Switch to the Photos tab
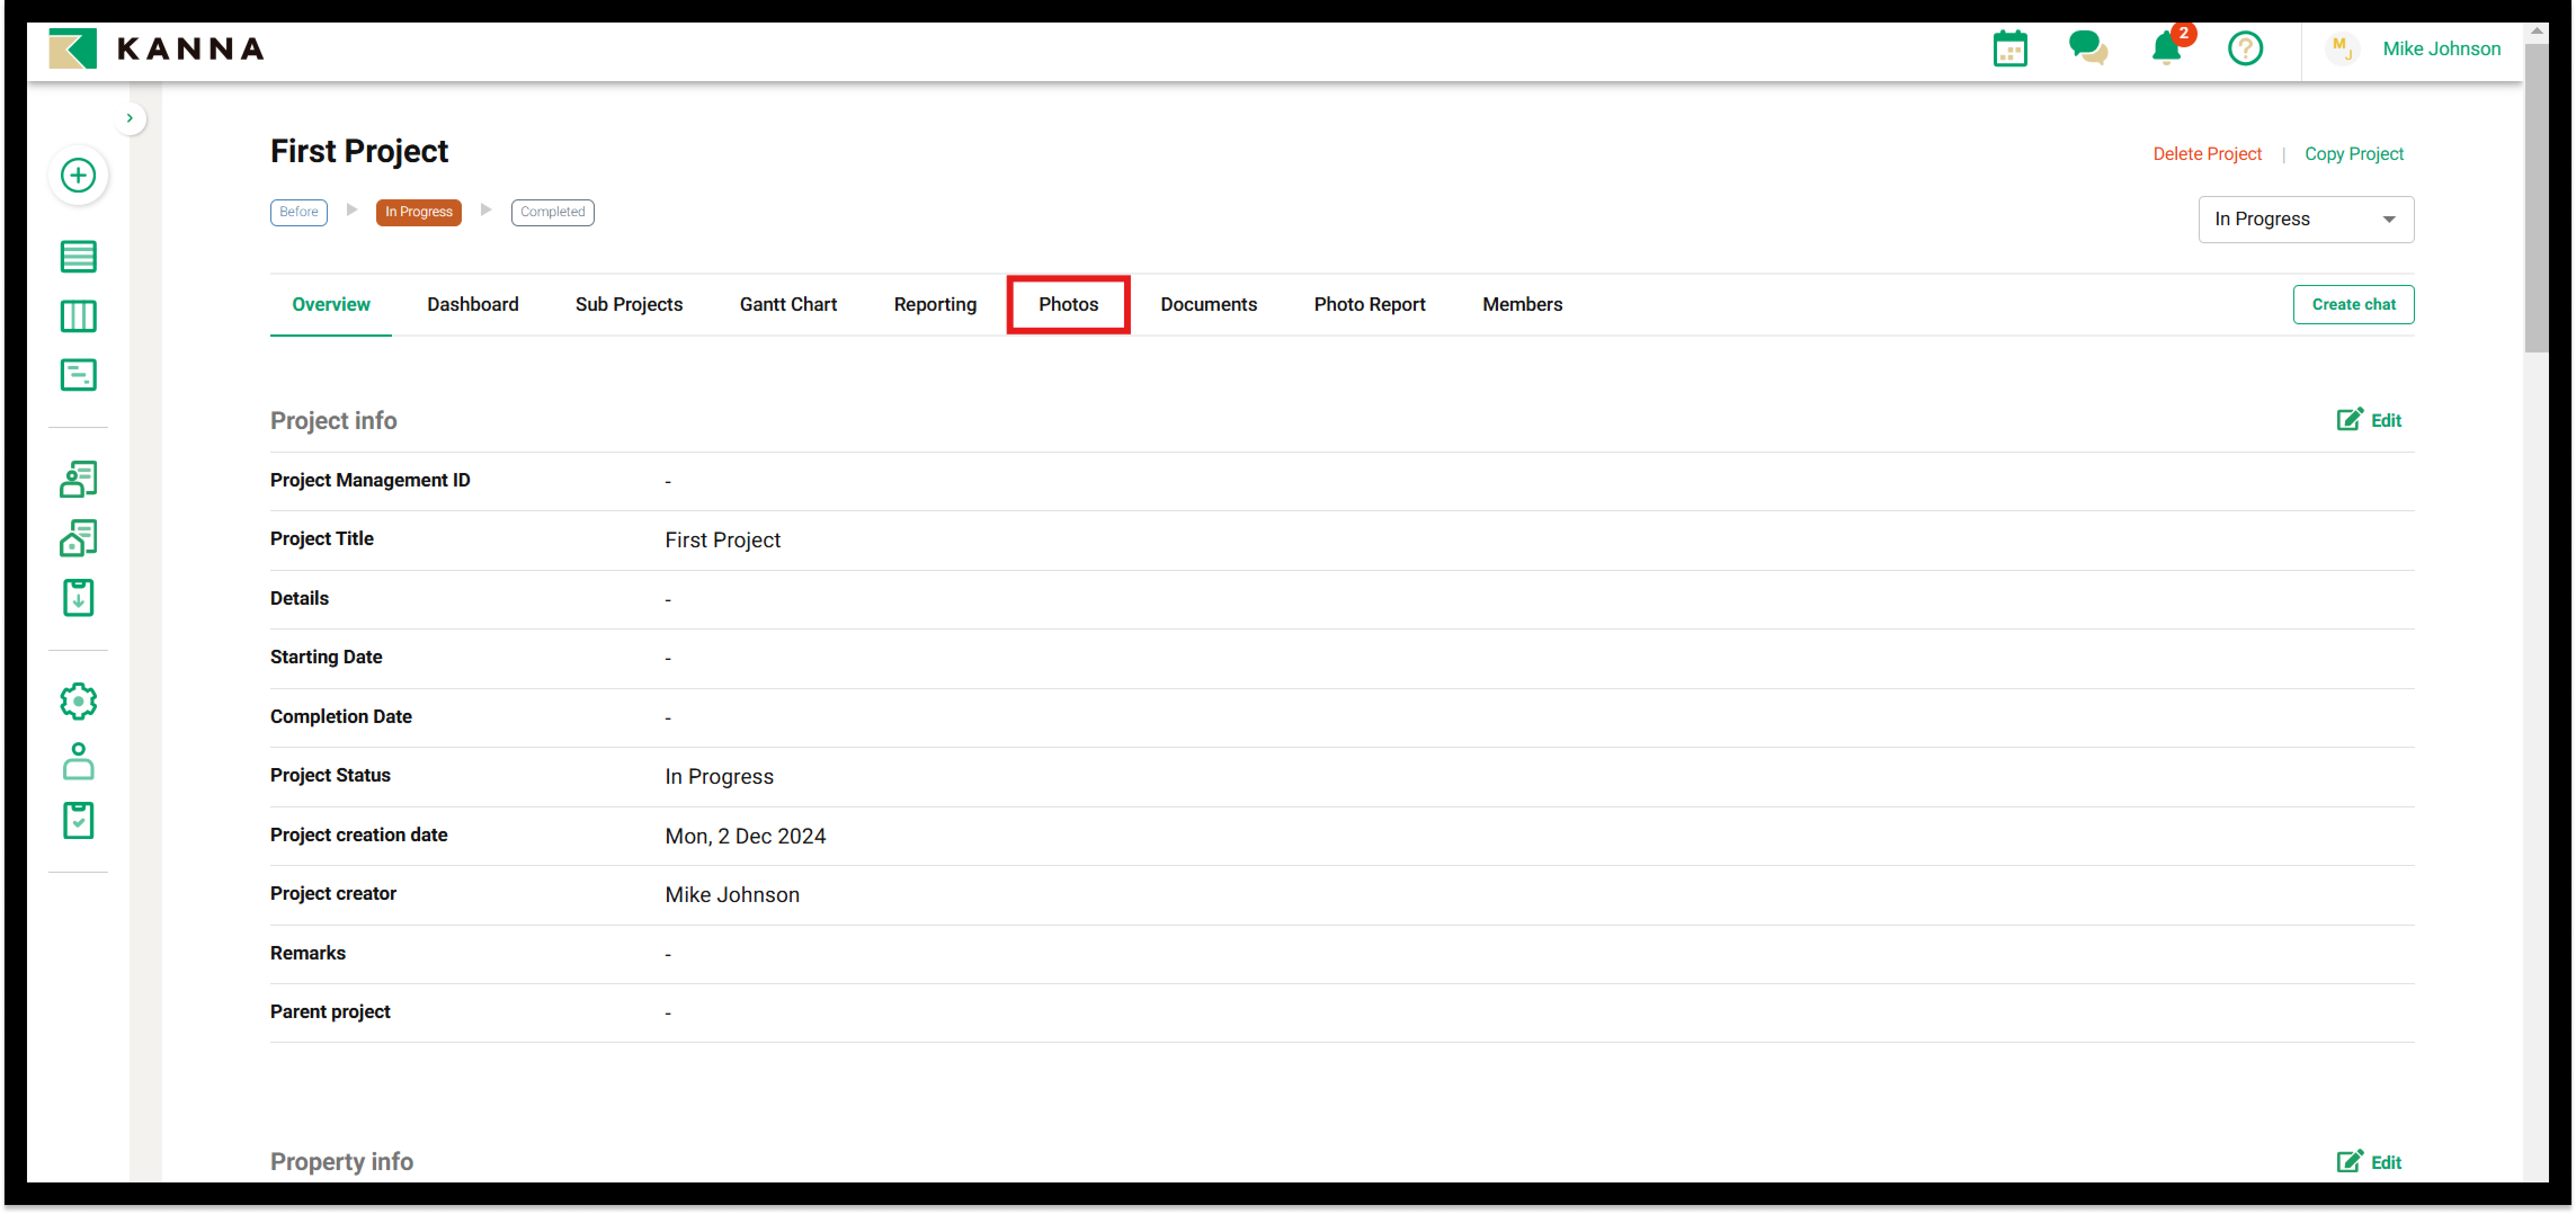This screenshot has height=1214, width=2576. pyautogui.click(x=1067, y=305)
